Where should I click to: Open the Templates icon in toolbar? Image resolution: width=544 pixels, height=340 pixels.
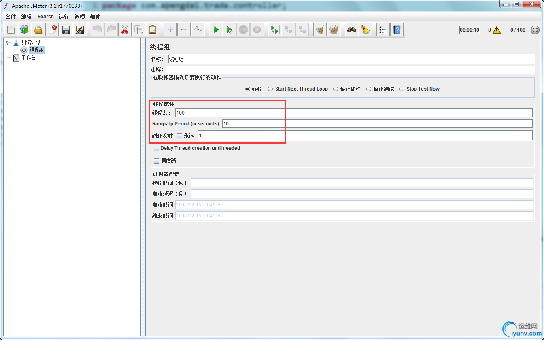(x=25, y=30)
